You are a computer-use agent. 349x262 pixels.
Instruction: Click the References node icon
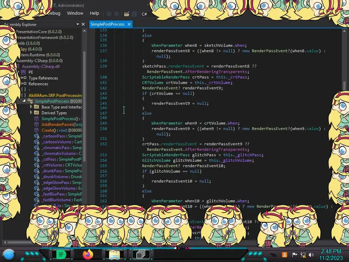click(24, 84)
